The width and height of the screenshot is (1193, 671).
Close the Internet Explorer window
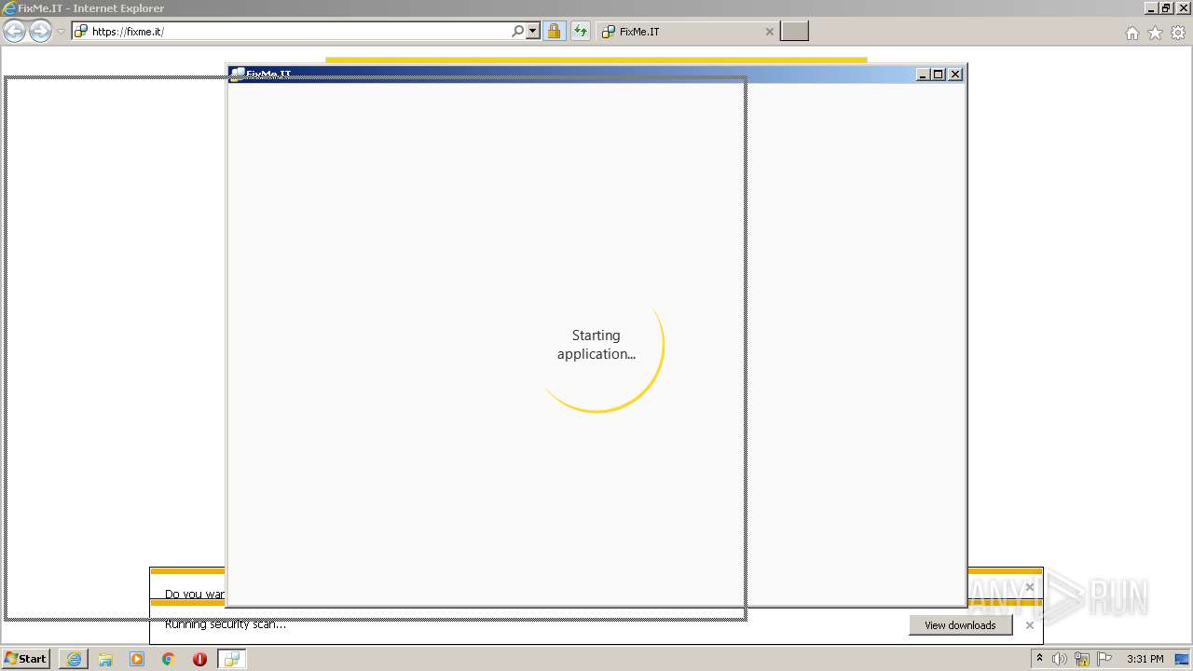tap(1182, 7)
